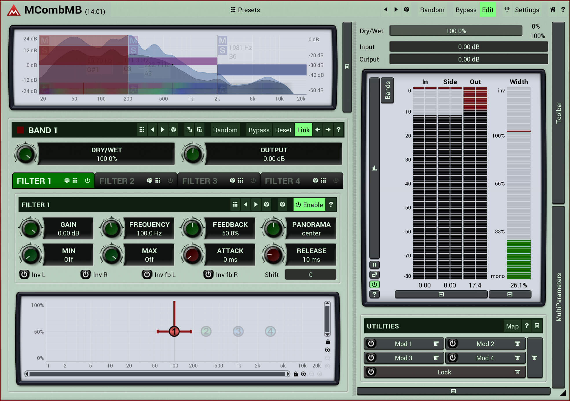Click the home icon in header
The width and height of the screenshot is (570, 401).
coord(552,10)
